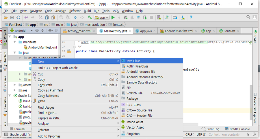This screenshot has width=260, height=139.
Task: Click the Find magnifier toolbar icon
Action: tap(61, 17)
